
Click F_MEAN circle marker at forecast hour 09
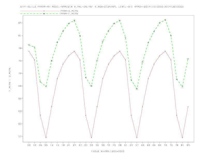tap(46, 86)
